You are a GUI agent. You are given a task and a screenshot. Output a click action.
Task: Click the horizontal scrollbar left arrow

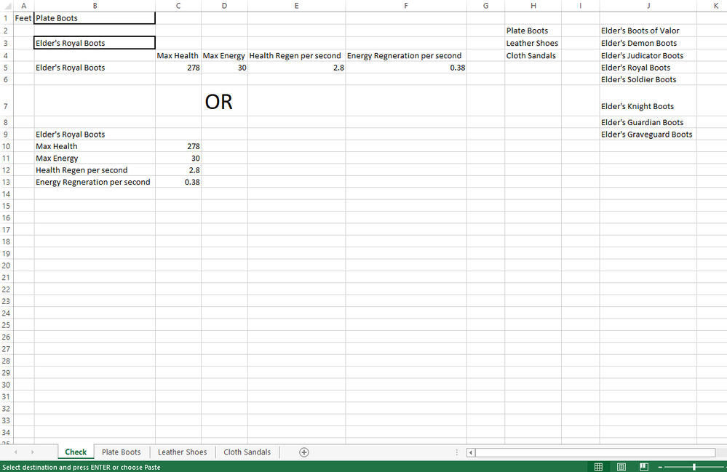(x=471, y=452)
